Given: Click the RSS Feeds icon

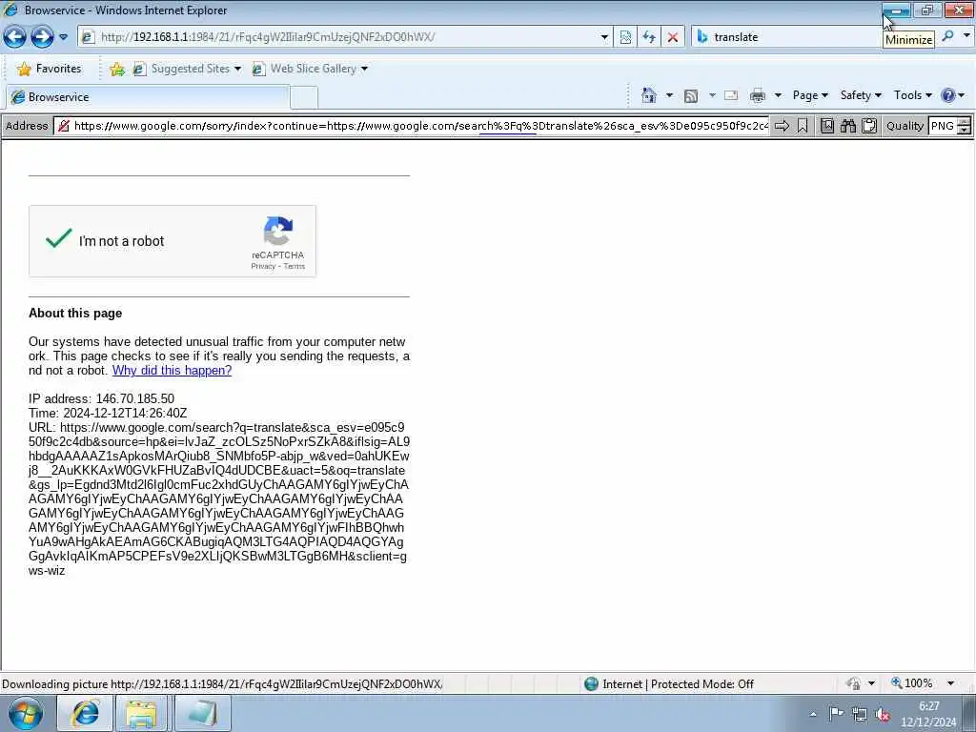Looking at the screenshot, I should pos(691,96).
